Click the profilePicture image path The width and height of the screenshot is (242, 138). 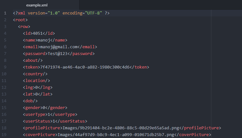121,128
